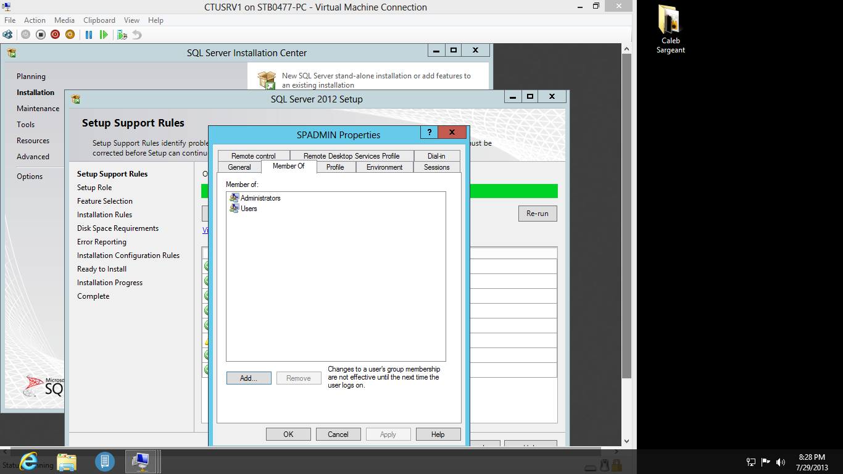Open the File menu
Image resolution: width=843 pixels, height=474 pixels.
click(10, 20)
